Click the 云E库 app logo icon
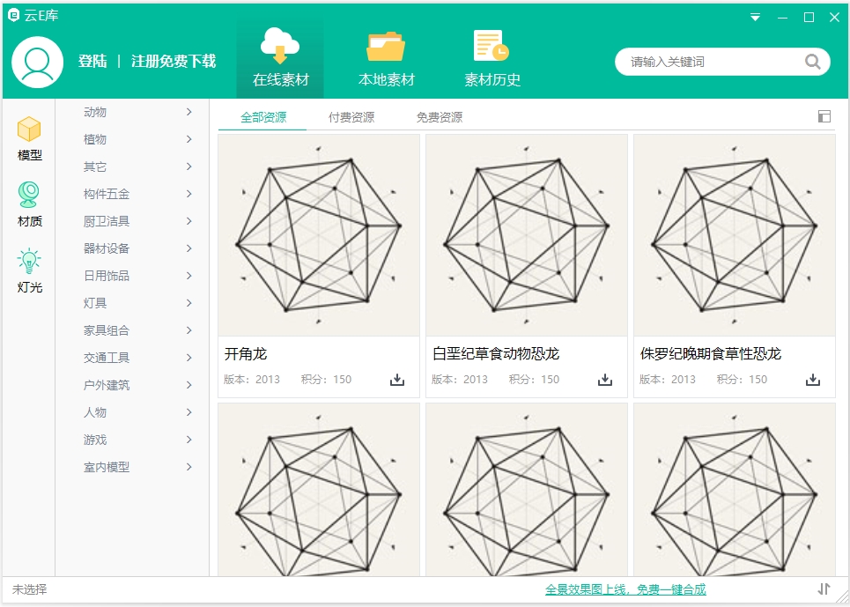 tap(13, 15)
